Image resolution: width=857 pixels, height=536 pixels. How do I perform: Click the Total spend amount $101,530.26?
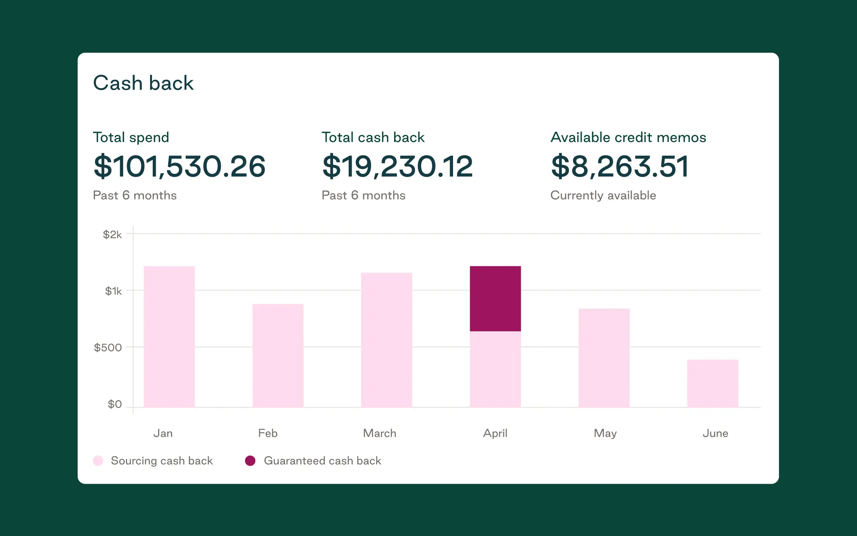[179, 167]
